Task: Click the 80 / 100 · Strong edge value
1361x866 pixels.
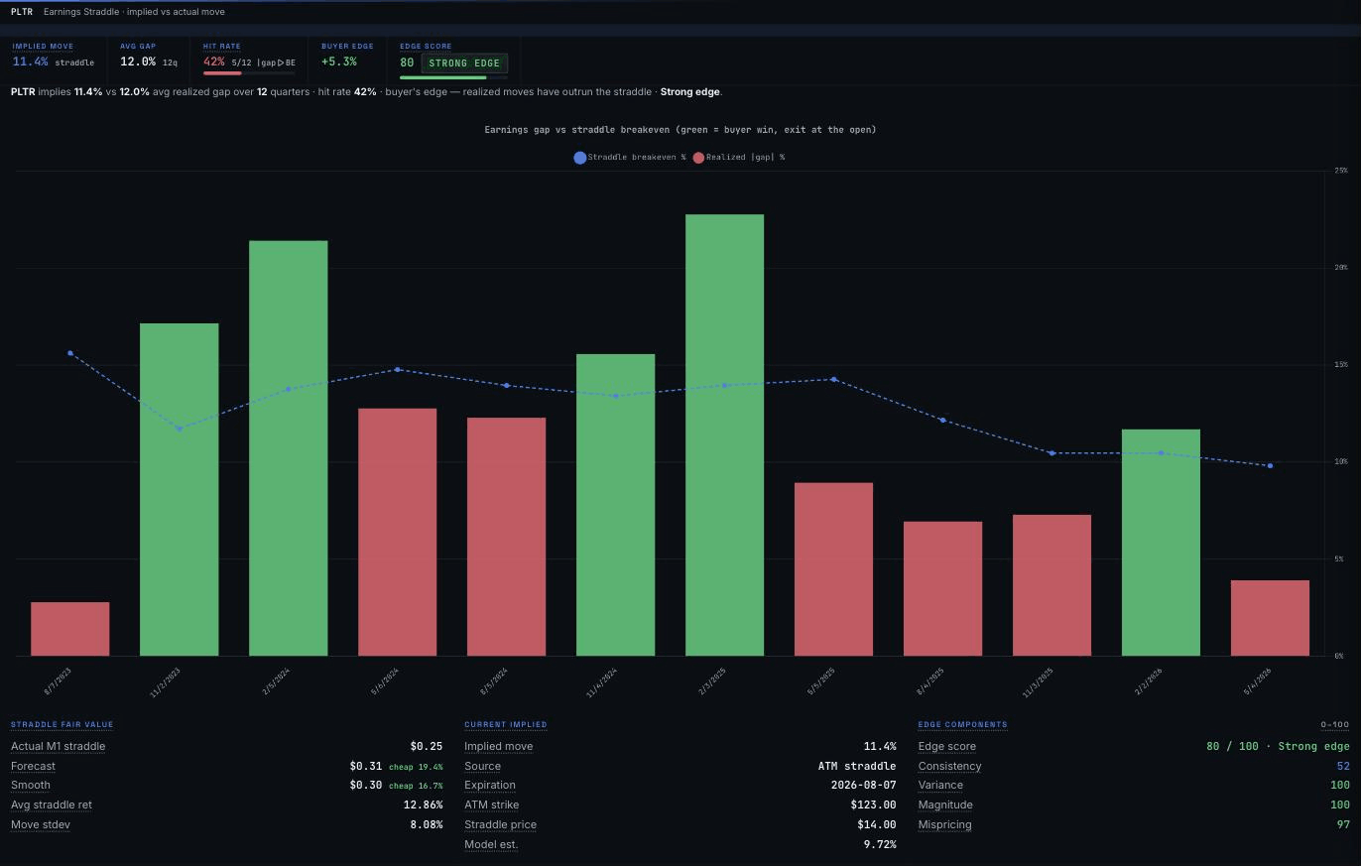Action: pyautogui.click(x=1278, y=746)
